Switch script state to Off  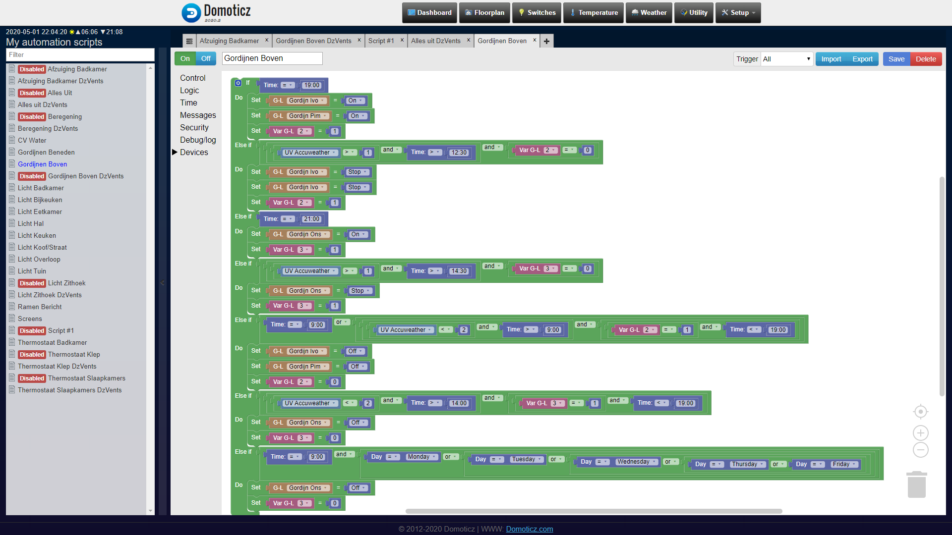coord(206,58)
